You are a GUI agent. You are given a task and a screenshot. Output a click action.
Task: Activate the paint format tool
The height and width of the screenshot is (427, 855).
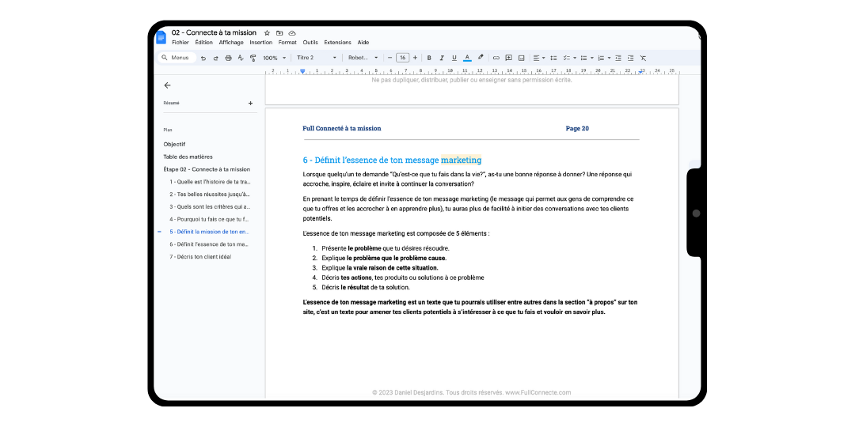pyautogui.click(x=253, y=58)
